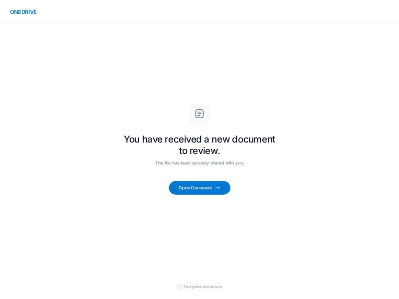This screenshot has height=299, width=399.
Task: Open the shared document with the blue button
Action: coord(199,188)
